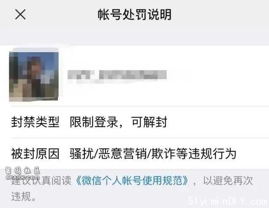
Task: Click the 51yiminDIY.com watermark
Action: [x=228, y=201]
